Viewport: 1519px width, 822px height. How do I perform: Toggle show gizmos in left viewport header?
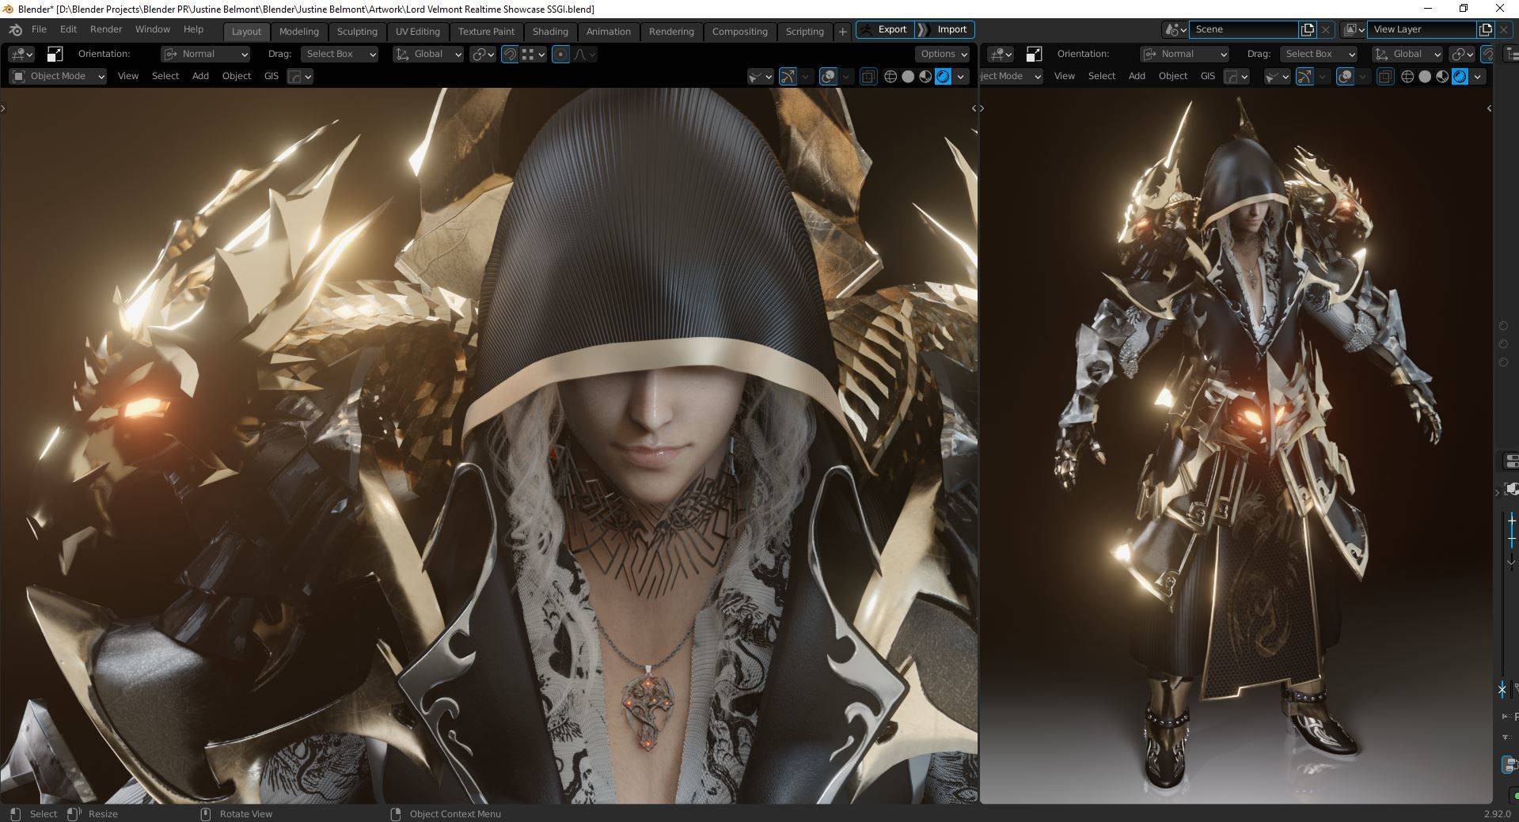(x=788, y=77)
